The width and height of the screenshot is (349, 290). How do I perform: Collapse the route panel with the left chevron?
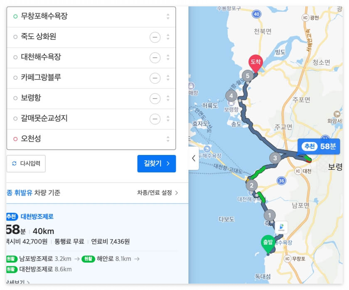coord(194,158)
